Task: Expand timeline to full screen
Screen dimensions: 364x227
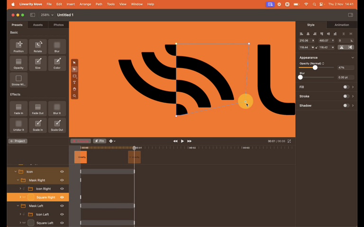Action: tap(289, 141)
